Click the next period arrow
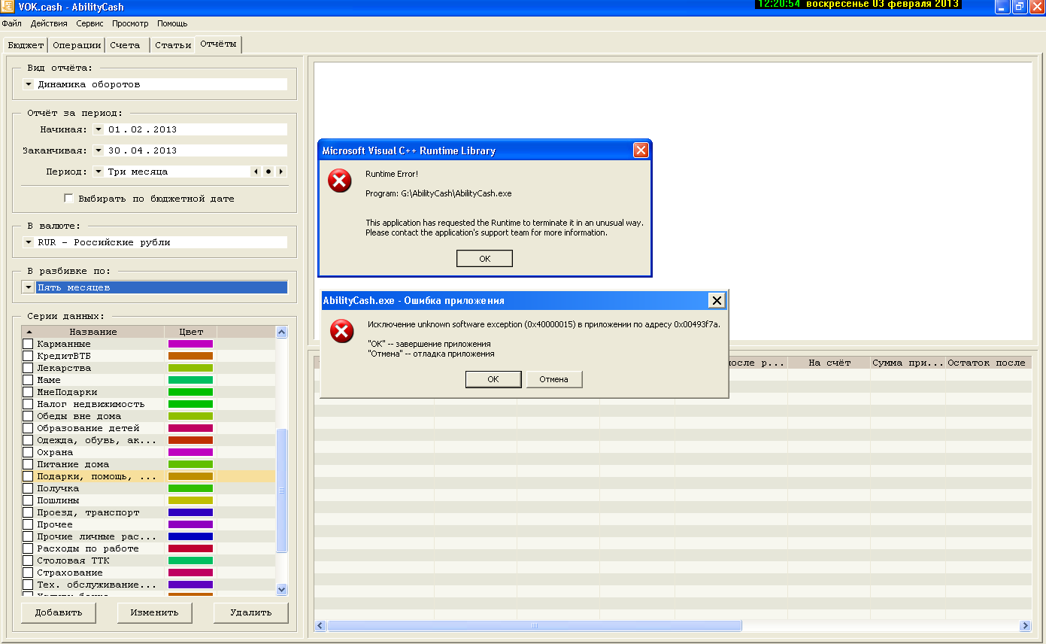 (281, 172)
